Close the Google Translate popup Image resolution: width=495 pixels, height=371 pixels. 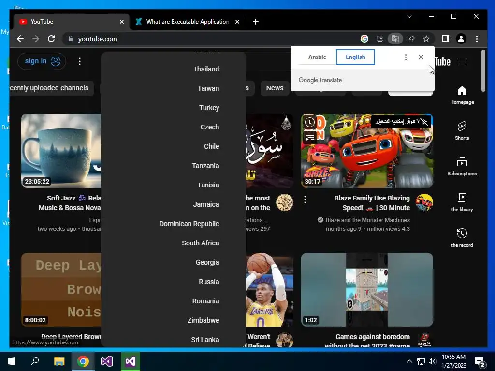click(421, 57)
